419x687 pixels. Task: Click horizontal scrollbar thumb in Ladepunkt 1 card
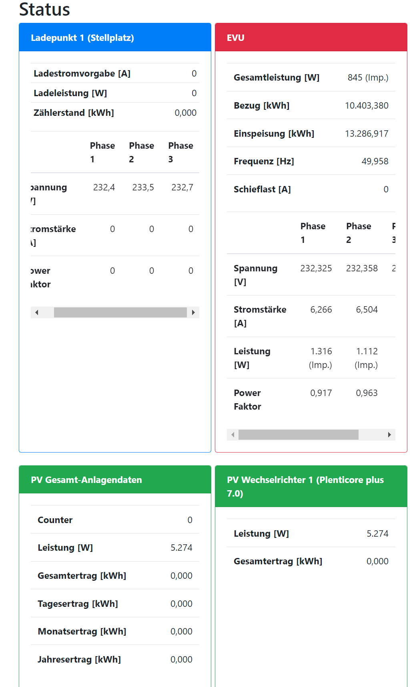(x=120, y=313)
